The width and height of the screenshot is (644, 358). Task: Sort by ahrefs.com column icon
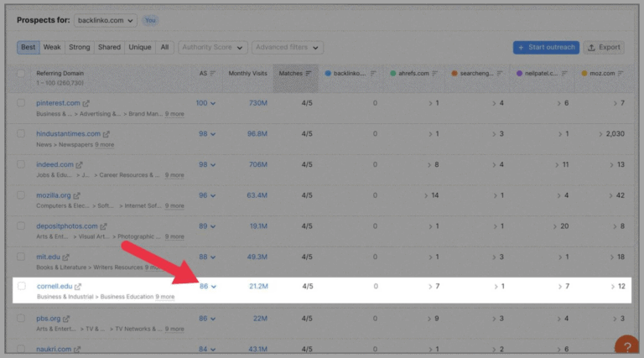[x=435, y=74]
